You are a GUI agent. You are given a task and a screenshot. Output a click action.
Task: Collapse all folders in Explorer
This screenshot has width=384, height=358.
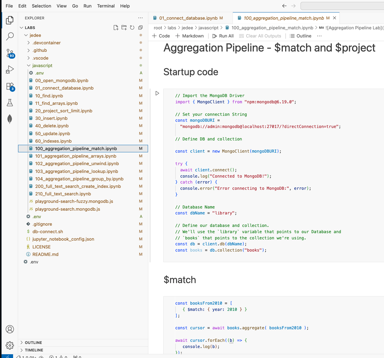[x=140, y=28]
